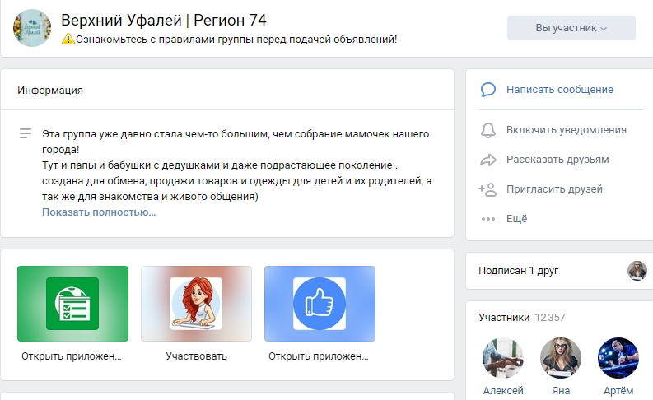This screenshot has height=400, width=653.
Task: Open Алексей's profile avatar
Action: pos(503,358)
